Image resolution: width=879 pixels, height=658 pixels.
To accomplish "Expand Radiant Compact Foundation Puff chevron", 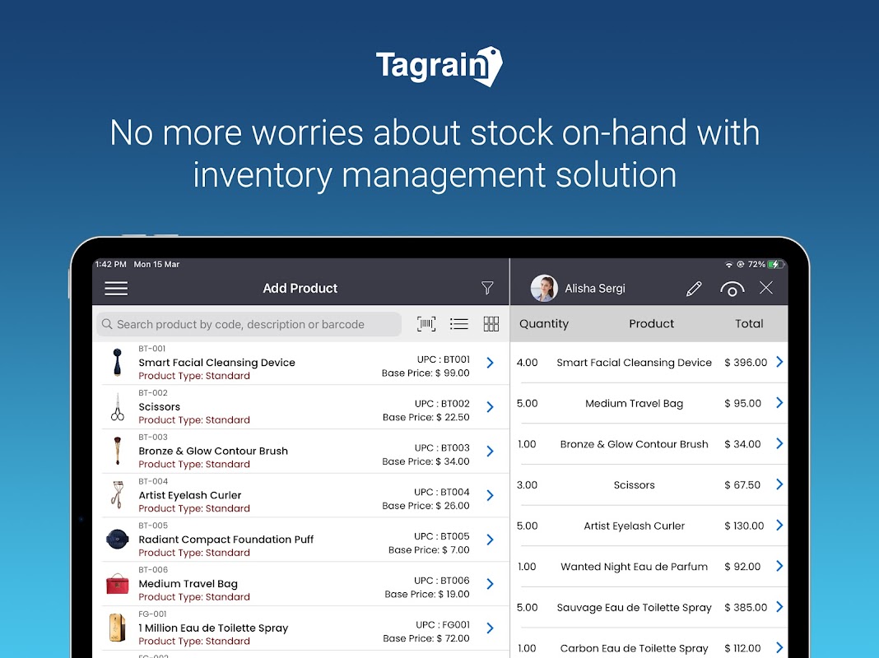I will [x=490, y=540].
